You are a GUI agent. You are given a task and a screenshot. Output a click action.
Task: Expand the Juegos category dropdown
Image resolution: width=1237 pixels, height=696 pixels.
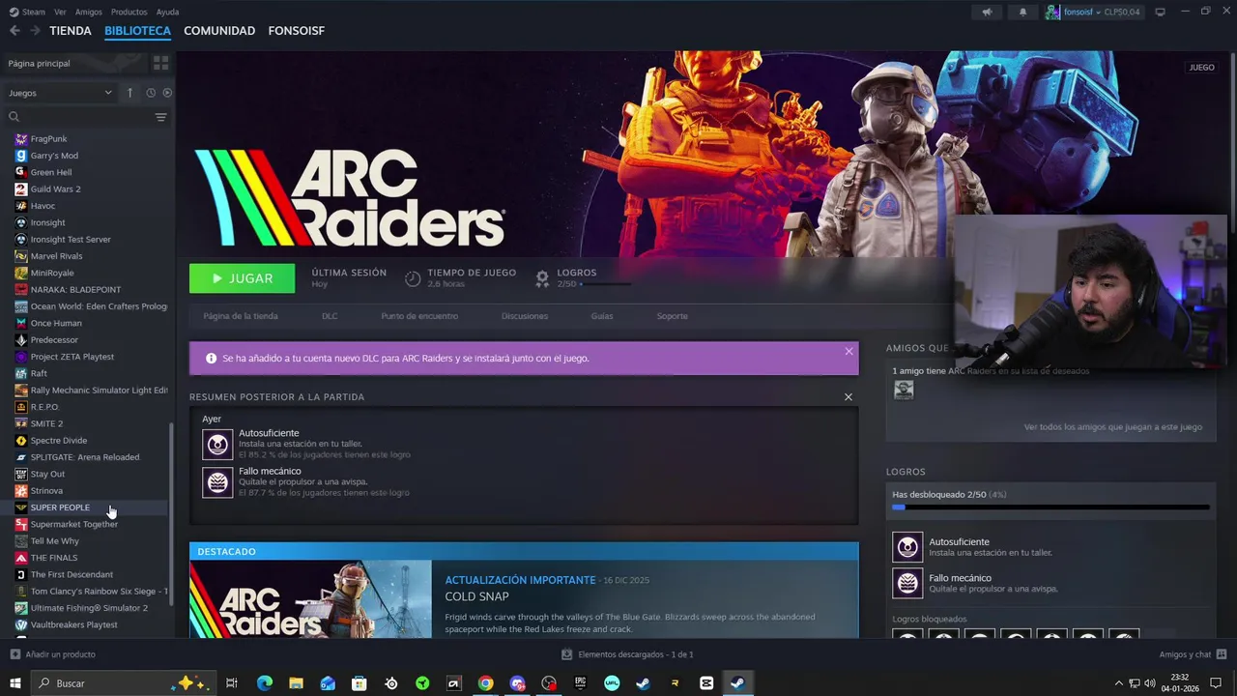pos(60,93)
